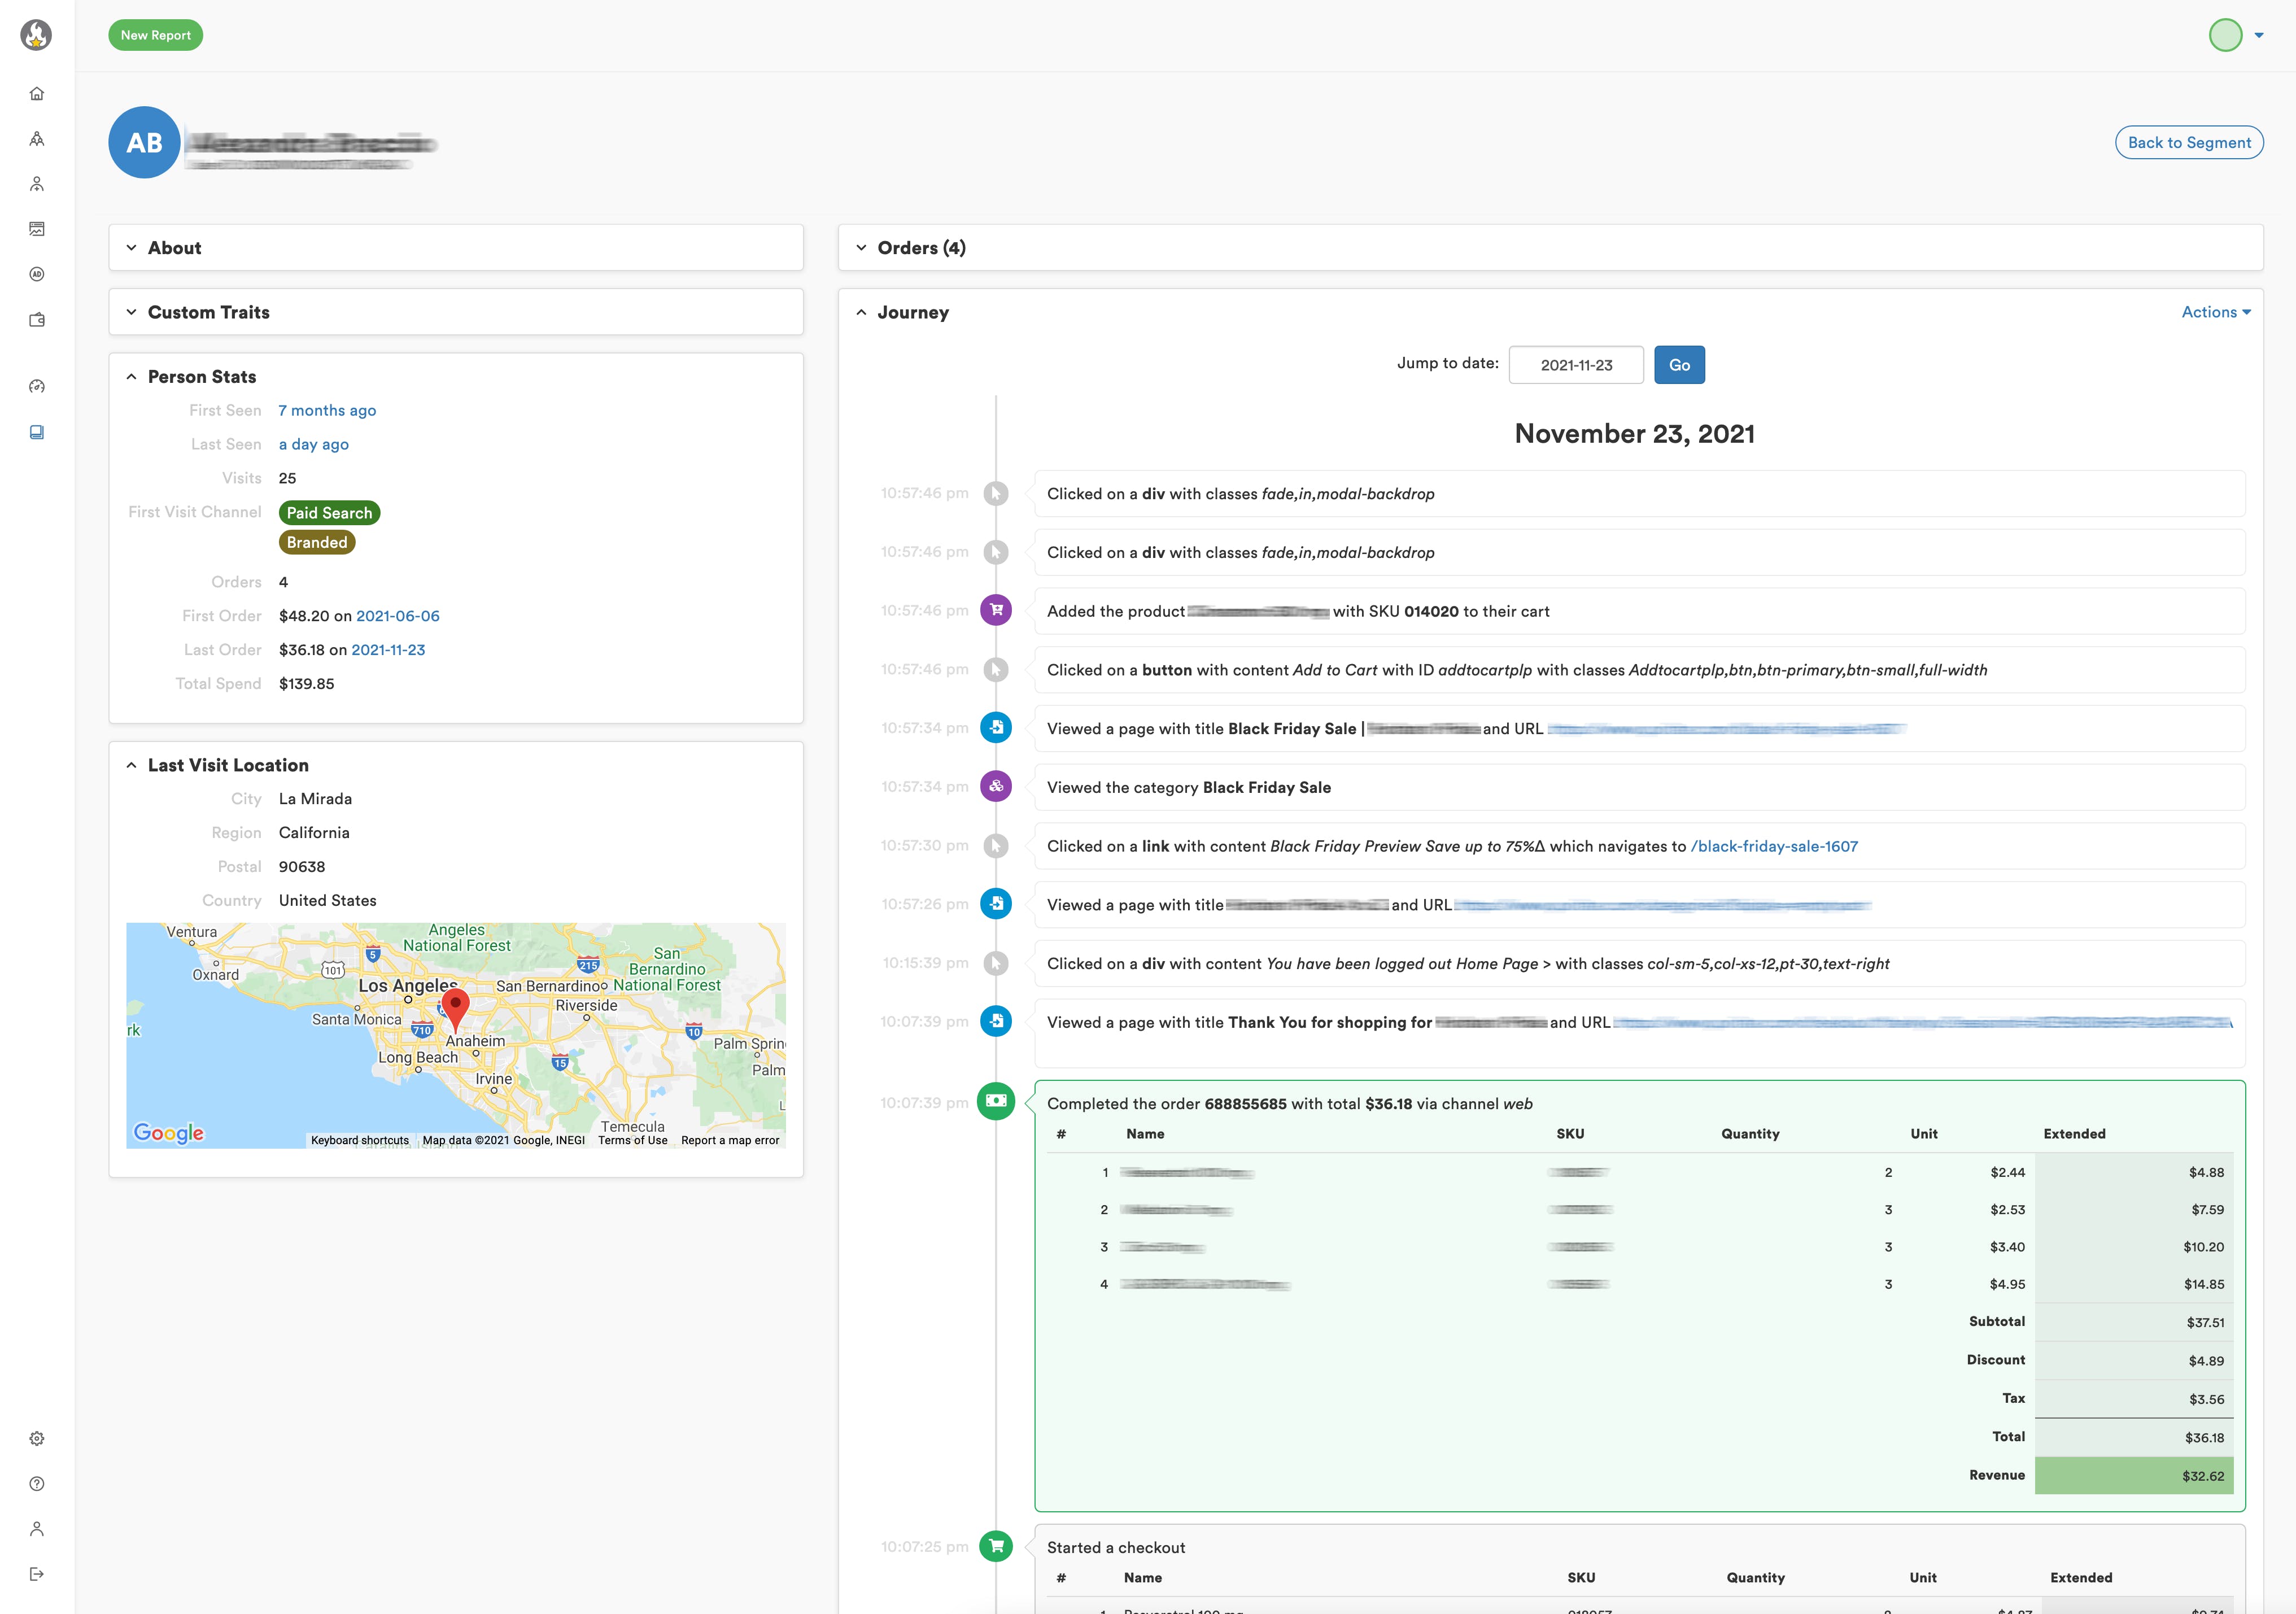Expand the Orders (4) section
Image resolution: width=2296 pixels, height=1614 pixels.
tap(920, 248)
